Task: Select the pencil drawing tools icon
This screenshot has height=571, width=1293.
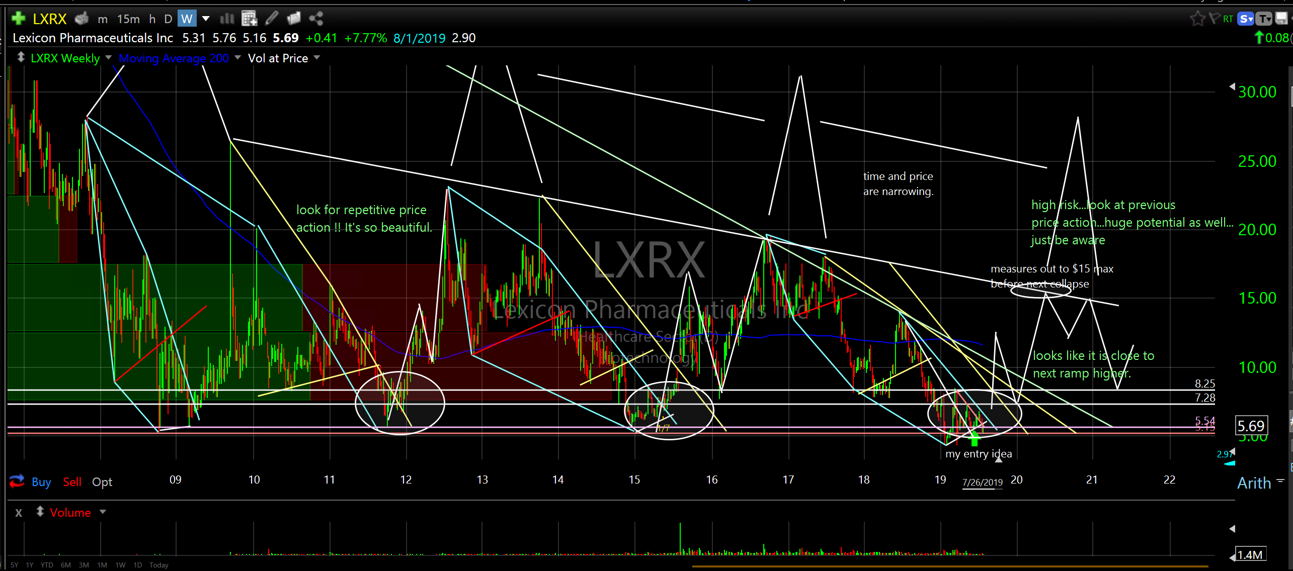Action: pos(272,19)
